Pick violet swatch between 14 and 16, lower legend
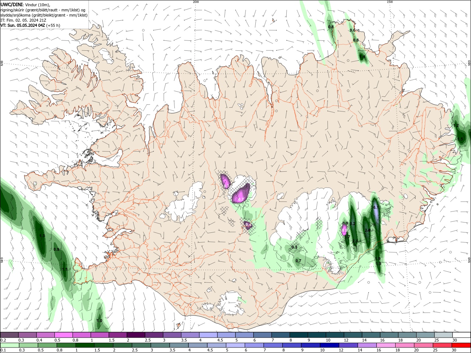The width and height of the screenshot is (471, 353). click(x=366, y=345)
